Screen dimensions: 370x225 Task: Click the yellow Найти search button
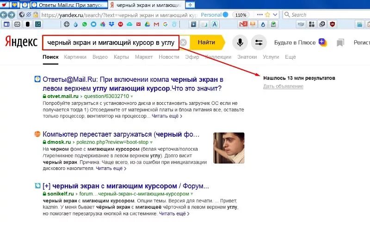(x=207, y=43)
